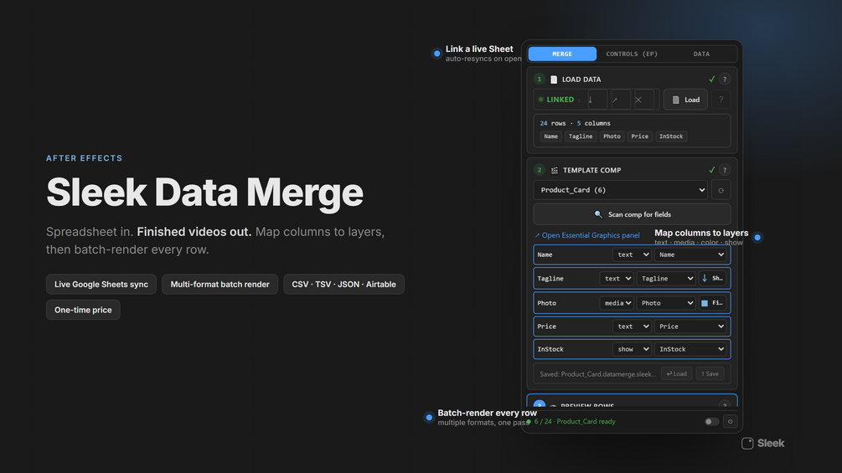Click the Load button with file icon
Screen dimensions: 842x473
(x=685, y=100)
